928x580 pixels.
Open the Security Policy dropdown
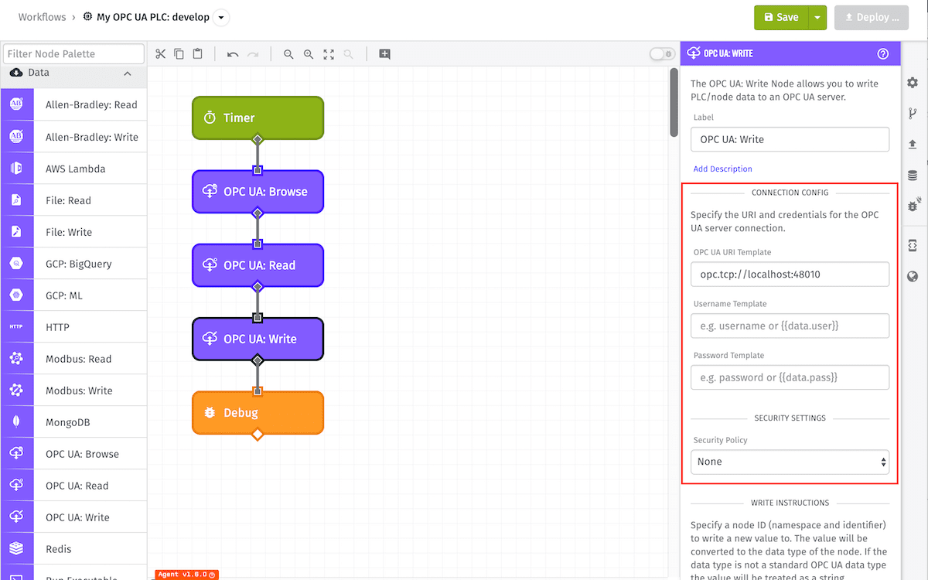pos(790,462)
